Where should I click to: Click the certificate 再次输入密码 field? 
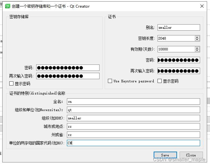point(179,71)
